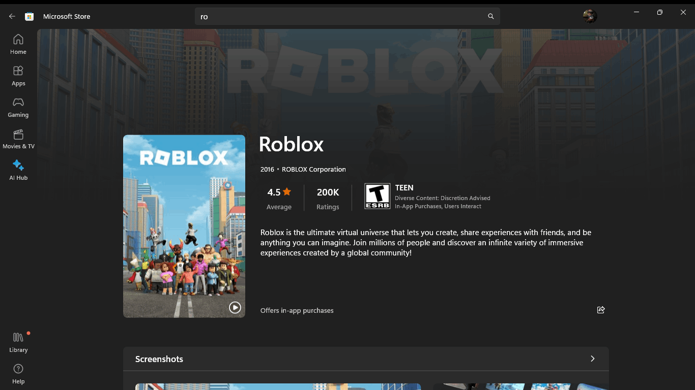Open the Home section in sidebar
Screen dimensions: 695x390
point(18,44)
